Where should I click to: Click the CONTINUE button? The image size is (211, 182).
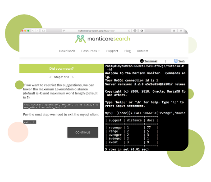83,133
